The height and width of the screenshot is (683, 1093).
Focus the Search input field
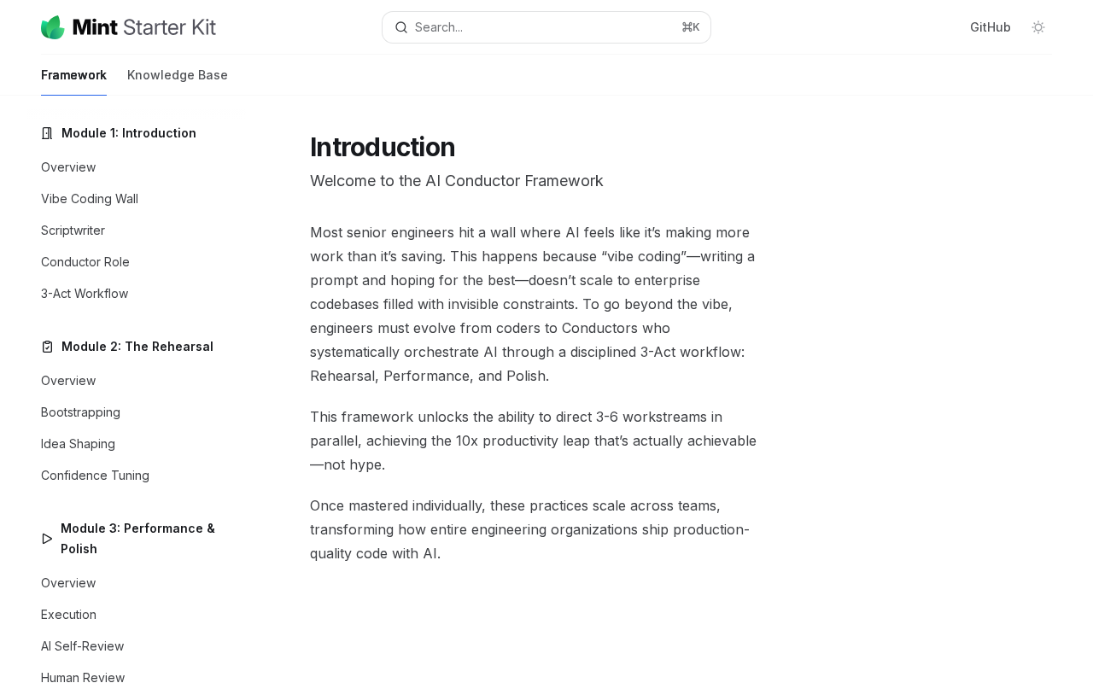pos(546,27)
